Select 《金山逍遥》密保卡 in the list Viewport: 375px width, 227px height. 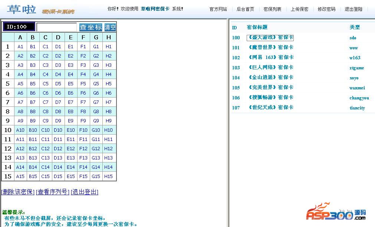(x=270, y=78)
